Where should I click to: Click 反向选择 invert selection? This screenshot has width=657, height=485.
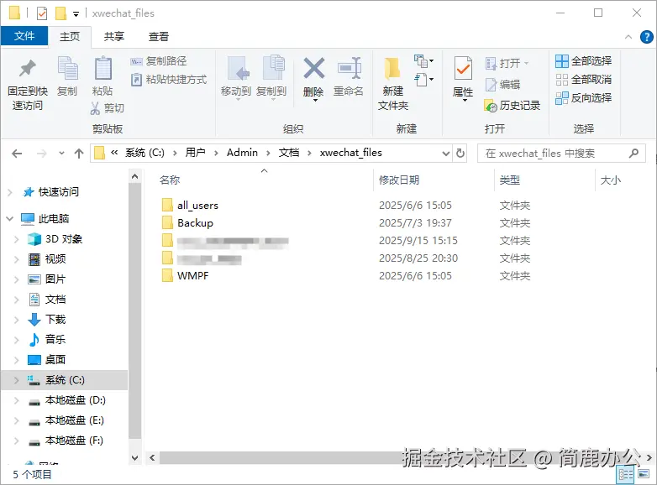pyautogui.click(x=584, y=98)
